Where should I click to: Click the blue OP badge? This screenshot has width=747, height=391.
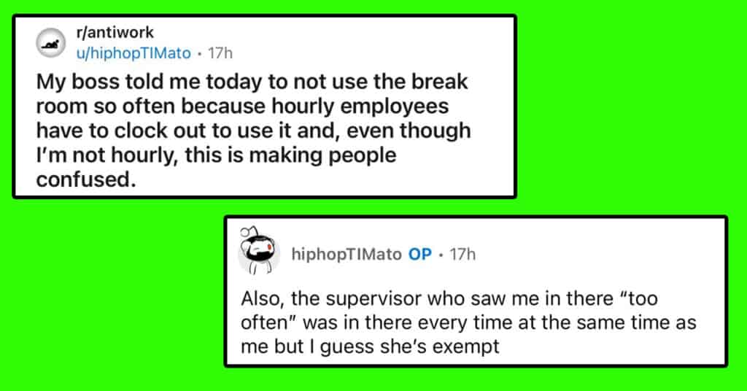pos(419,255)
